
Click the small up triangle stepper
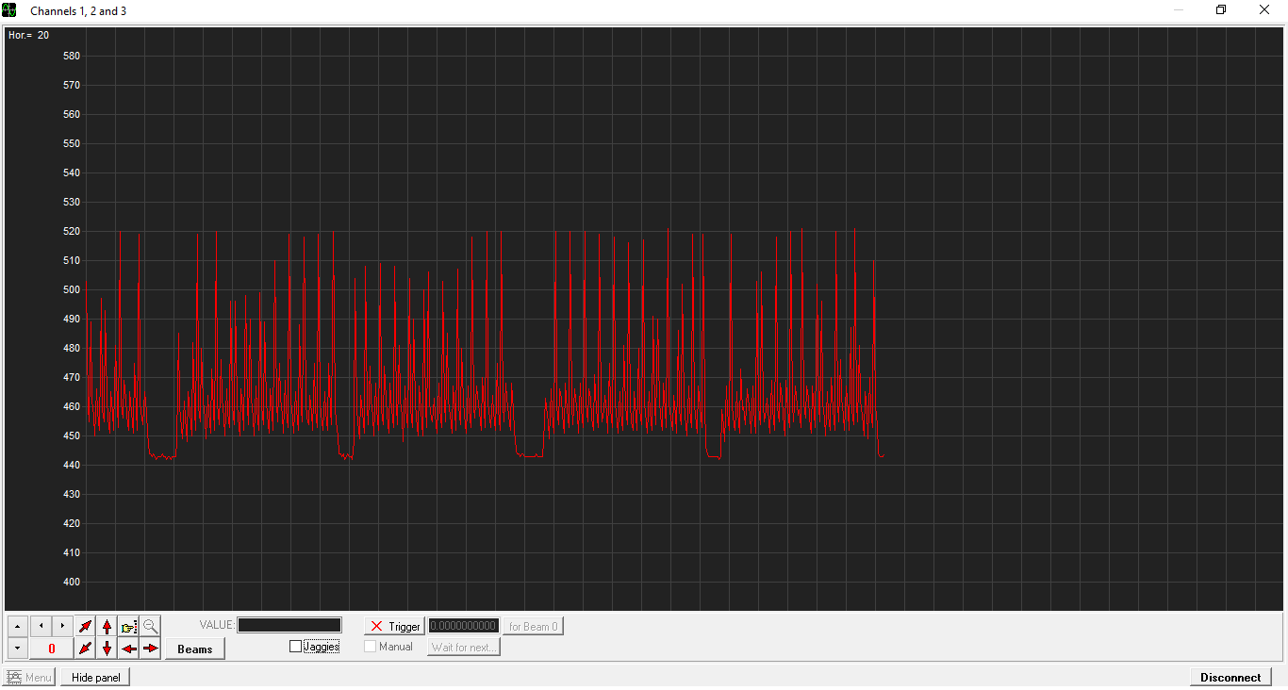pyautogui.click(x=17, y=626)
